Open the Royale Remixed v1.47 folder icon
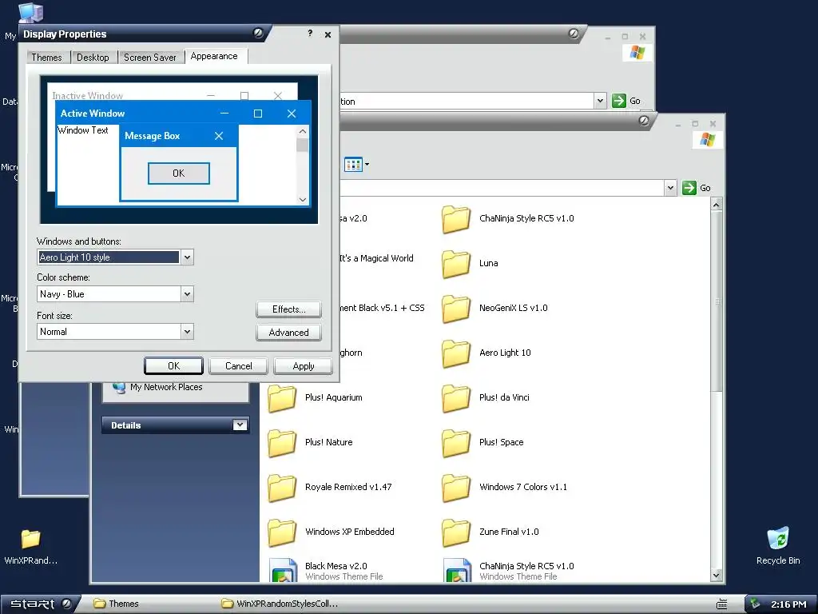 click(x=282, y=488)
